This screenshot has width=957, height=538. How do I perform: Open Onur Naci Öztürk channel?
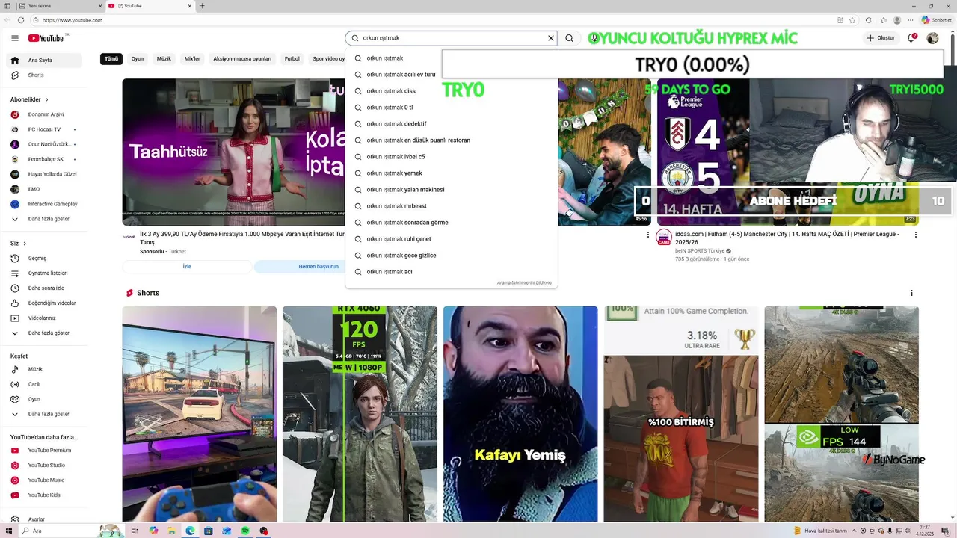(45, 144)
